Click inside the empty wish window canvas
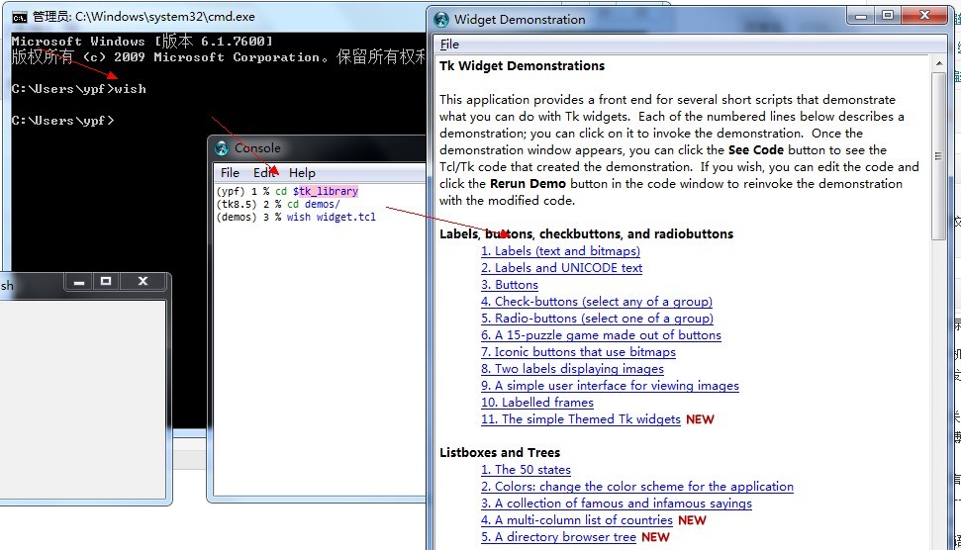The height and width of the screenshot is (550, 961). [83, 400]
